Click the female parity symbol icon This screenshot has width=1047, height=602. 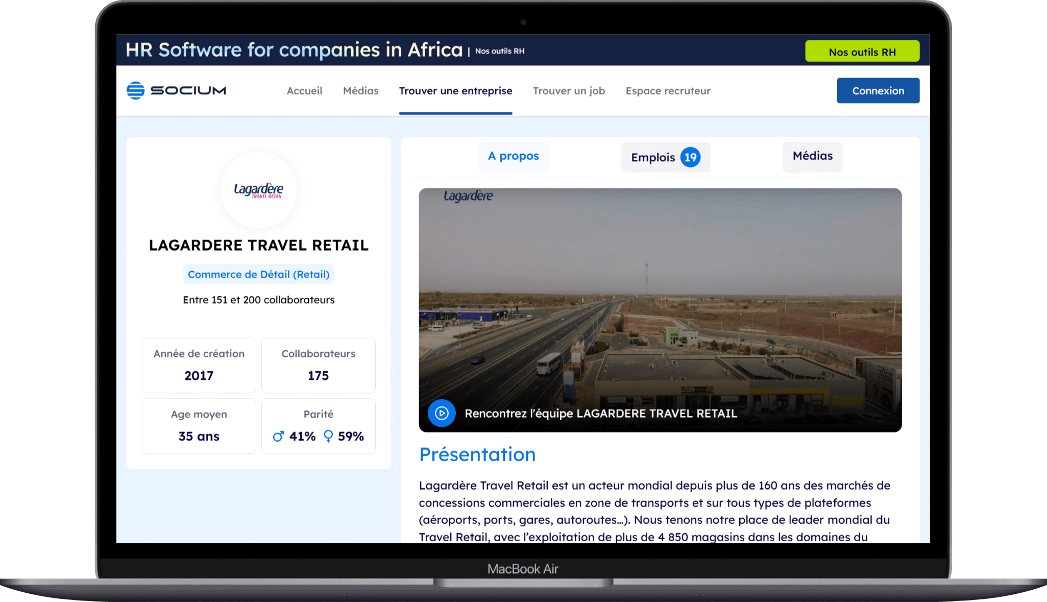click(x=328, y=436)
